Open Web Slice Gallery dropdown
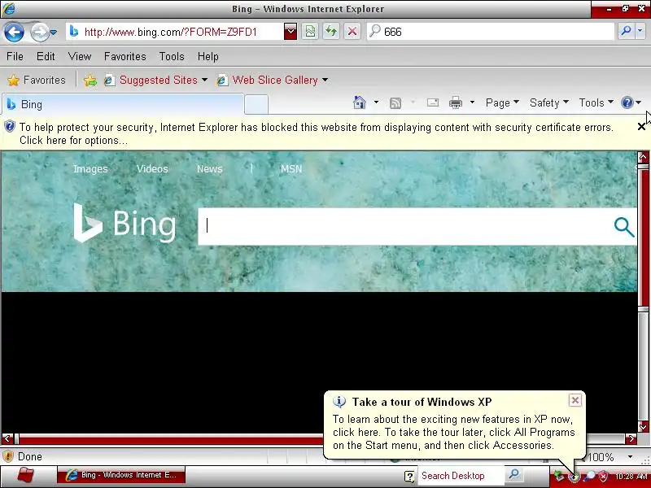Viewport: 651px width, 488px height. [273, 80]
